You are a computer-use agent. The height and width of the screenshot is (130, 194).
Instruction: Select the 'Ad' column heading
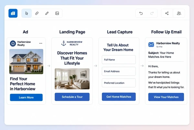(x=26, y=32)
